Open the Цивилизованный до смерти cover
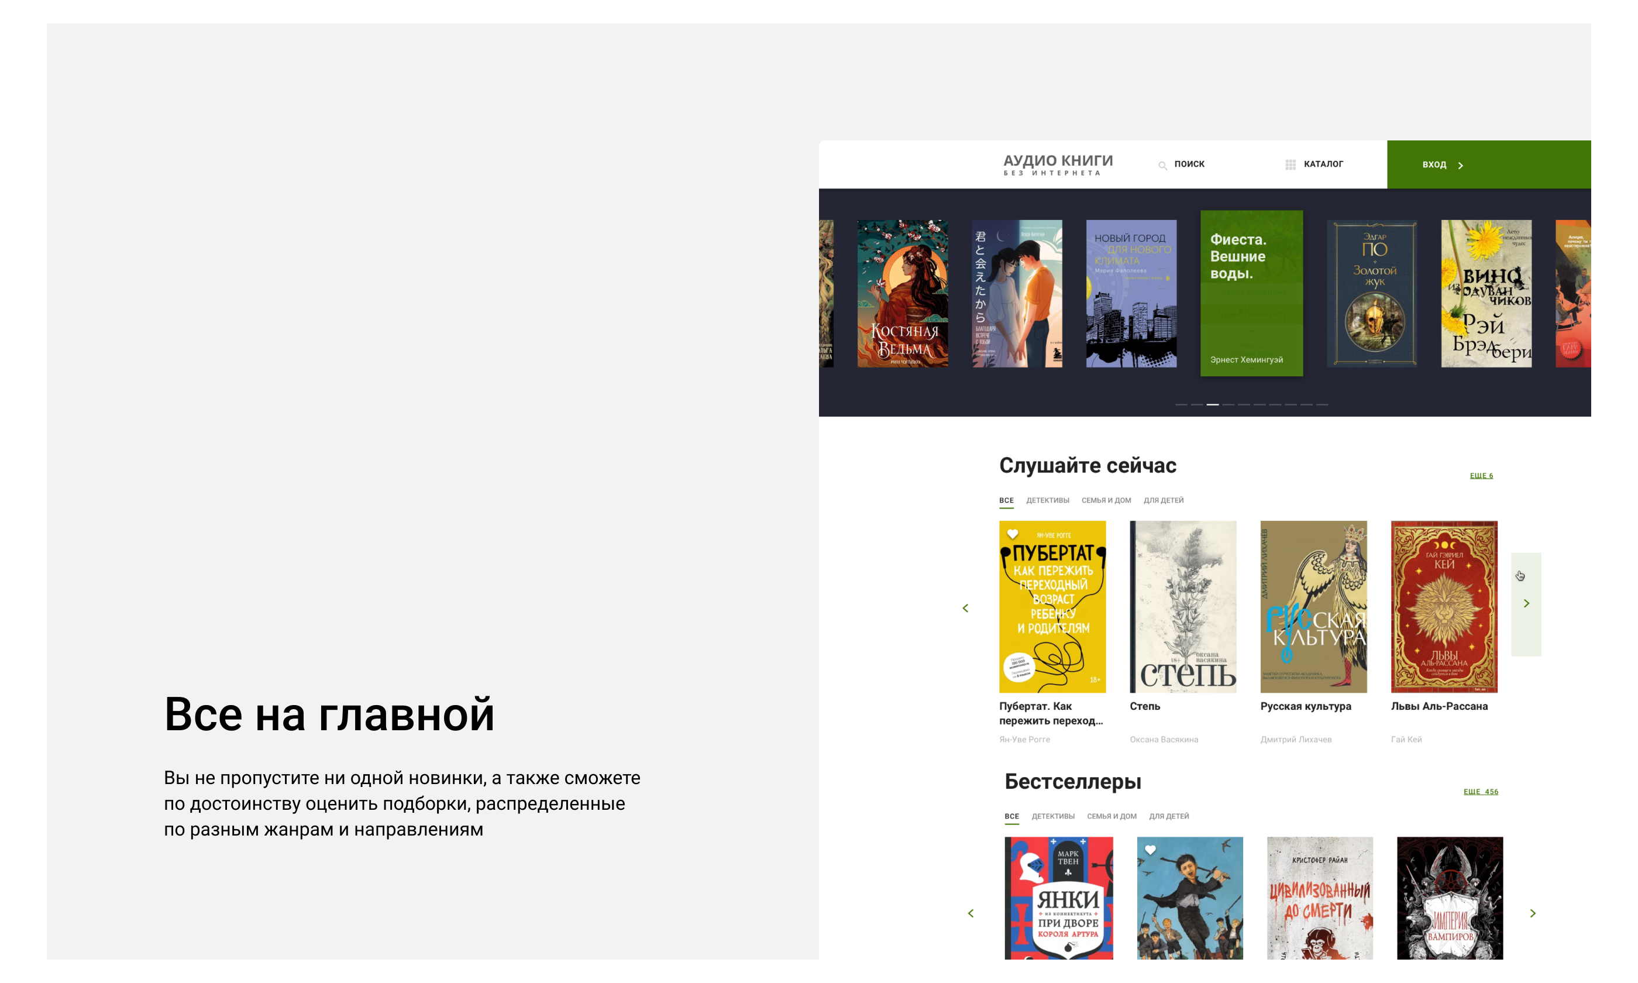1638x983 pixels. coord(1320,898)
